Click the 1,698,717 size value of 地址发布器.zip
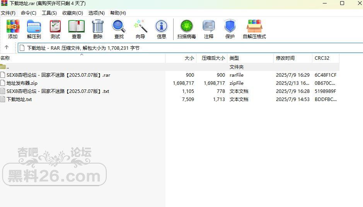This screenshot has height=207, width=363. coord(183,83)
